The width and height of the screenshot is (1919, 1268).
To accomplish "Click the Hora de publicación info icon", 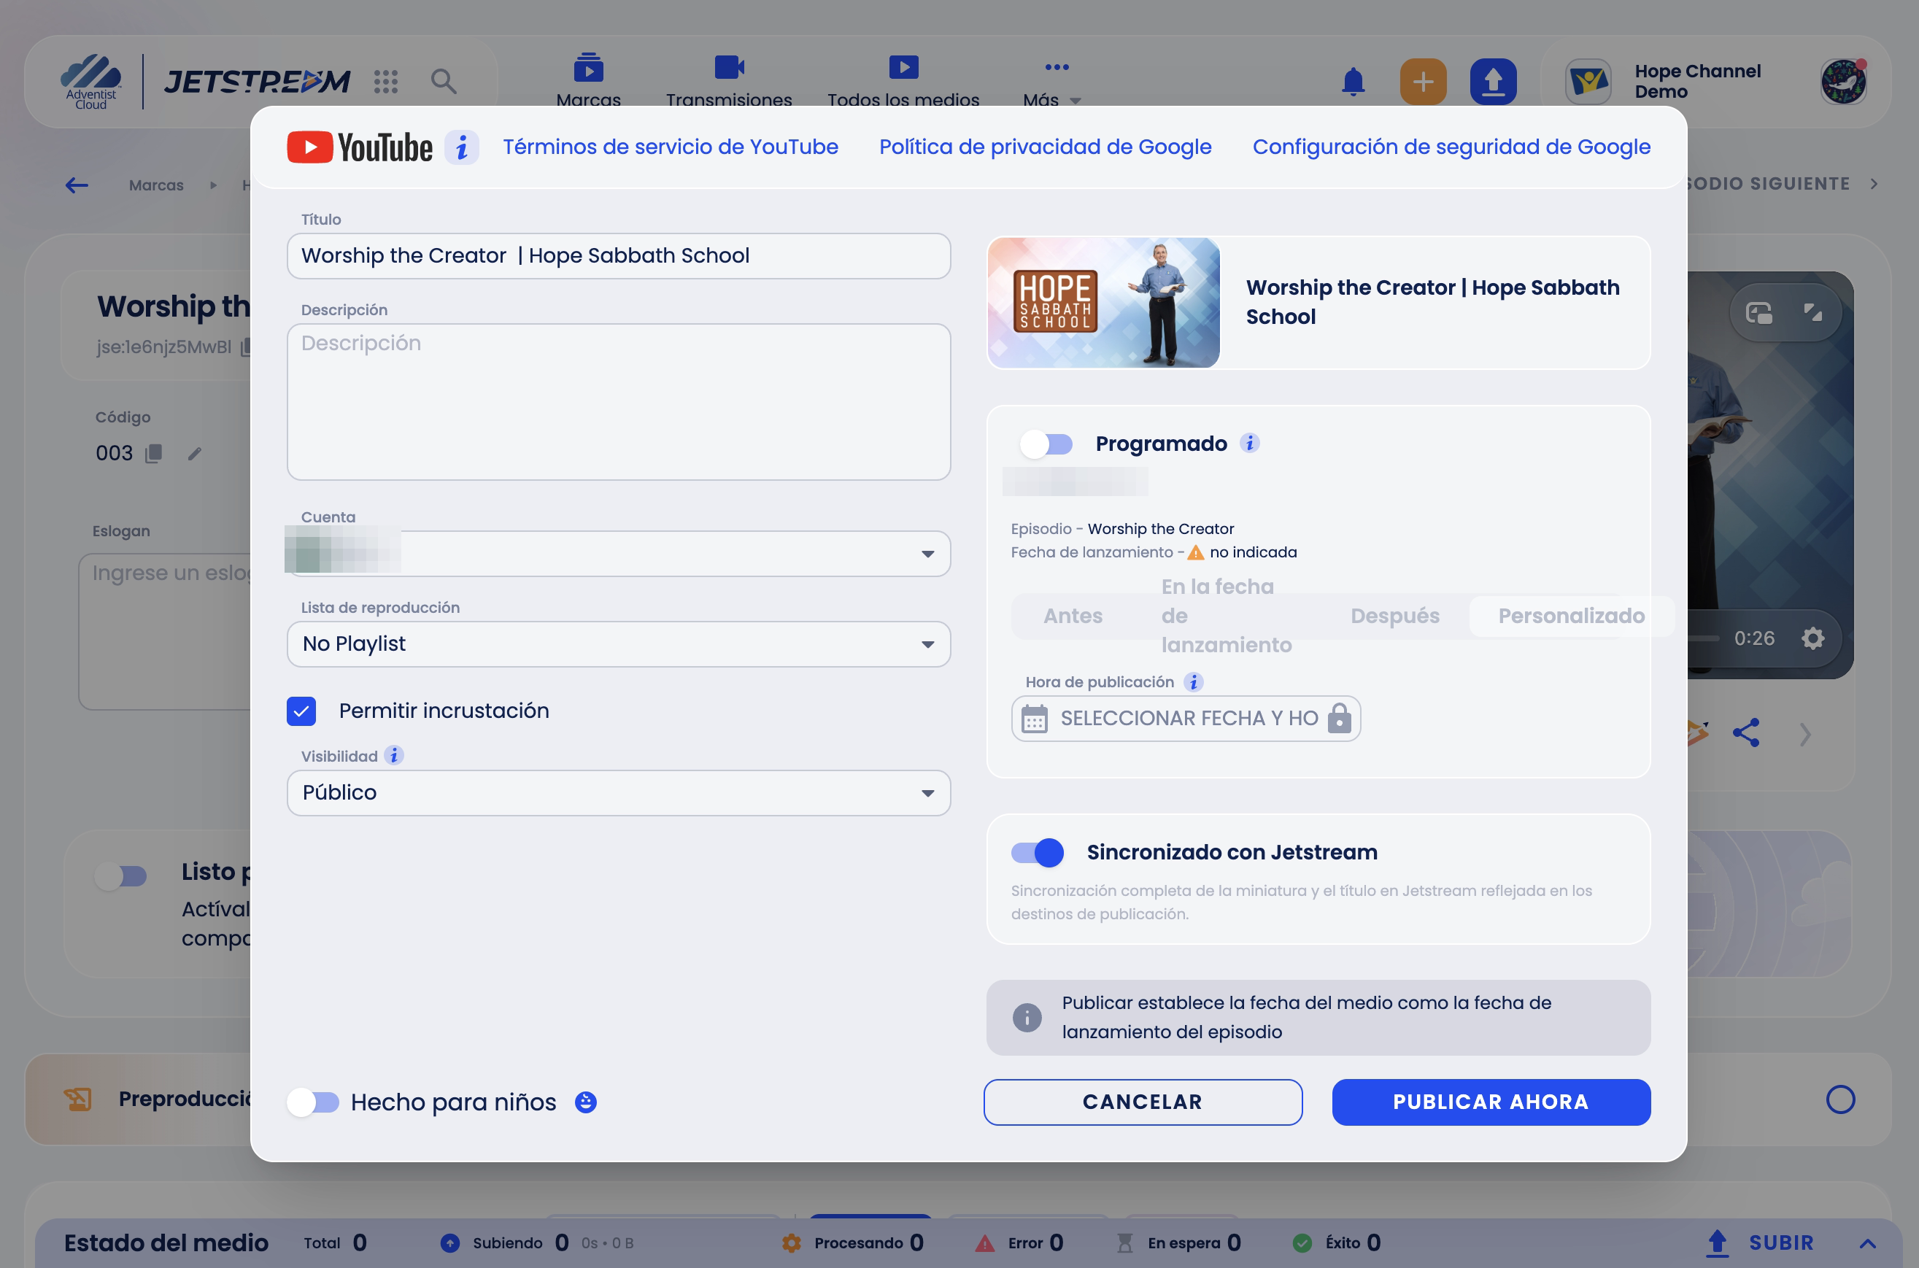I will point(1193,681).
